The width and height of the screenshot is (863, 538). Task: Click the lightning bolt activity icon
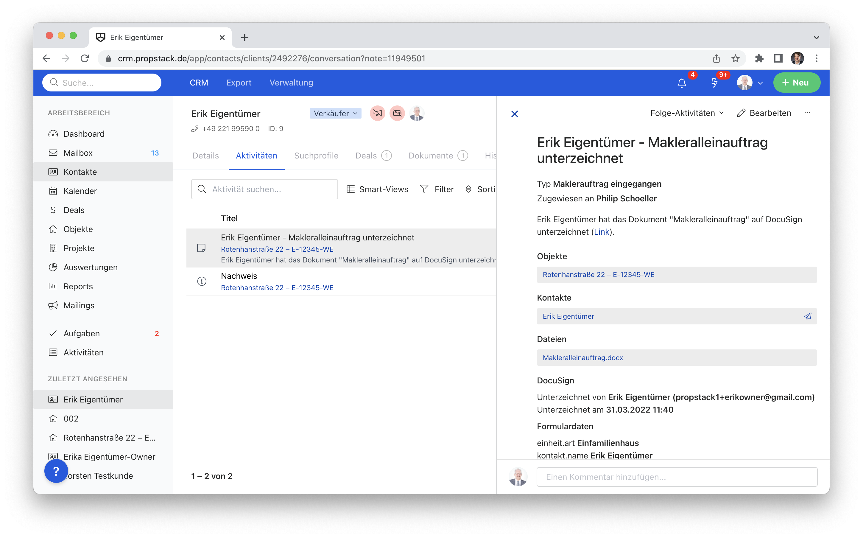tap(714, 83)
